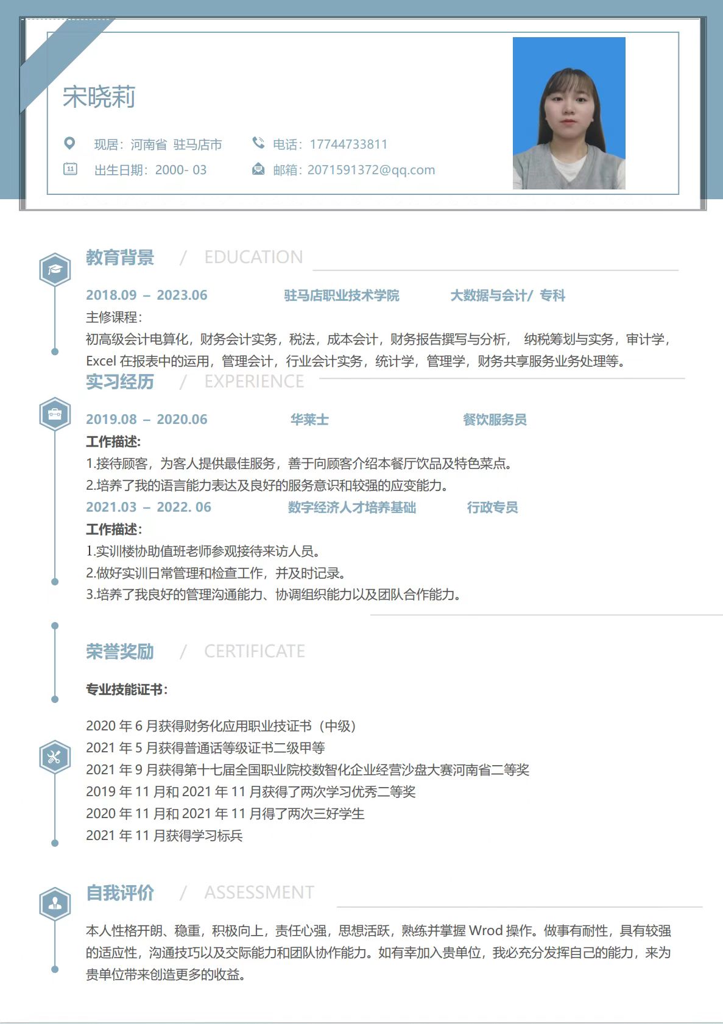Click the line starting 3.培养了我良好的管理沟通能力
The height and width of the screenshot is (1024, 723).
click(273, 595)
